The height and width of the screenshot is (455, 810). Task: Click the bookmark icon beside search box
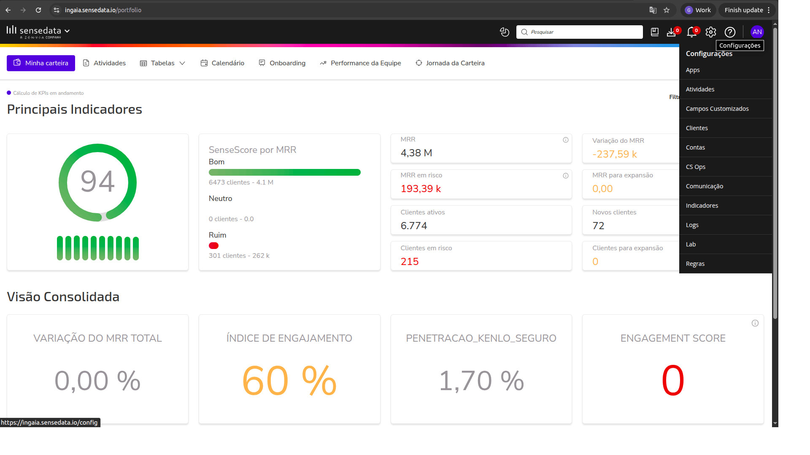coord(655,32)
